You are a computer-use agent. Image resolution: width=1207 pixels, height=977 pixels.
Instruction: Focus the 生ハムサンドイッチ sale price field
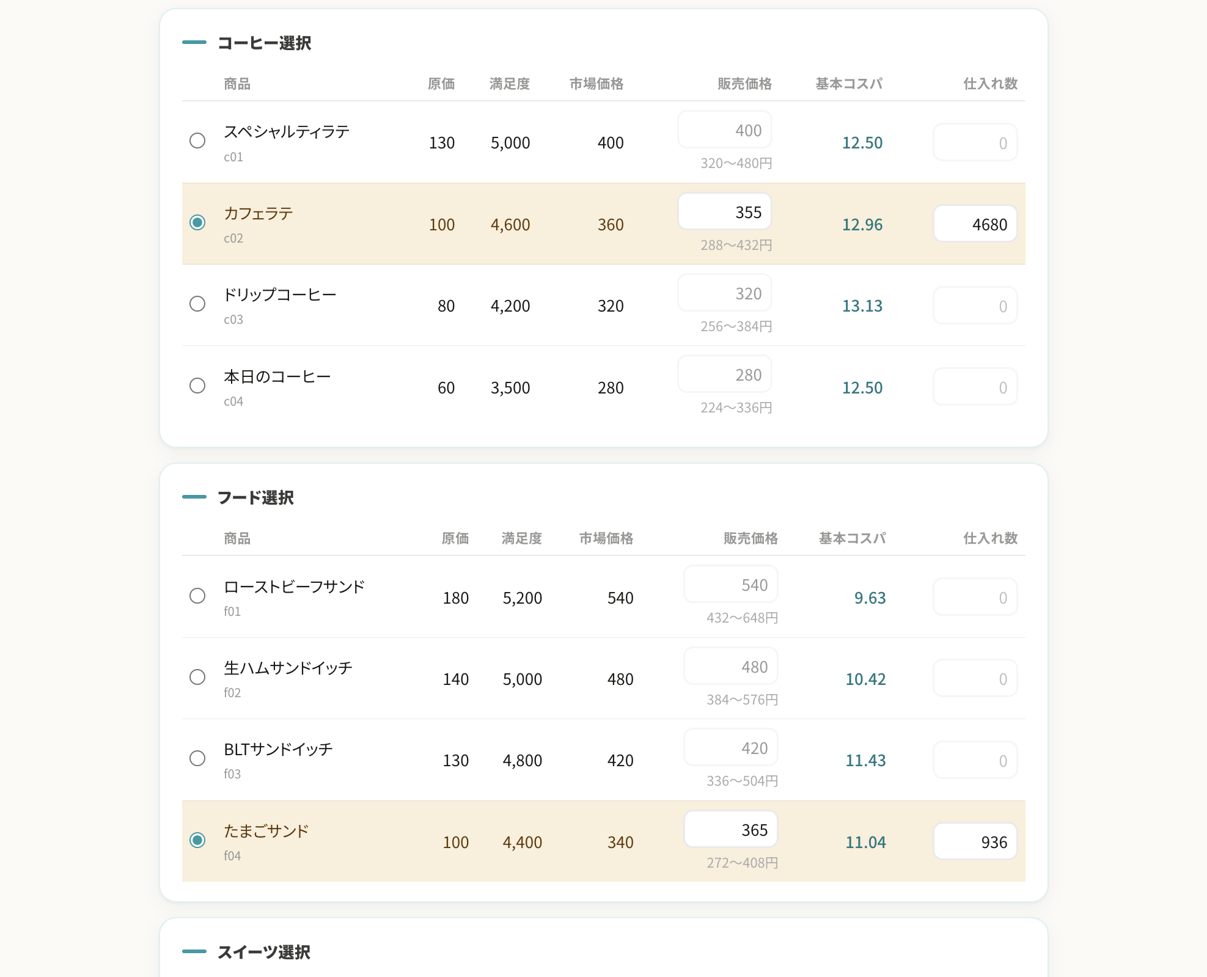coord(731,666)
